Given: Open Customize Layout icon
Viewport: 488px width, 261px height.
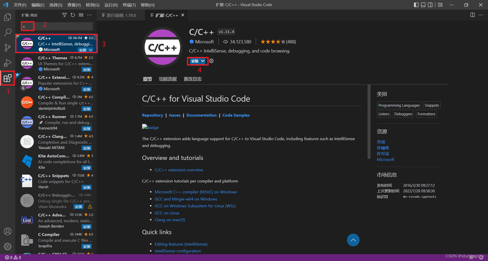Looking at the screenshot, I should [440, 5].
